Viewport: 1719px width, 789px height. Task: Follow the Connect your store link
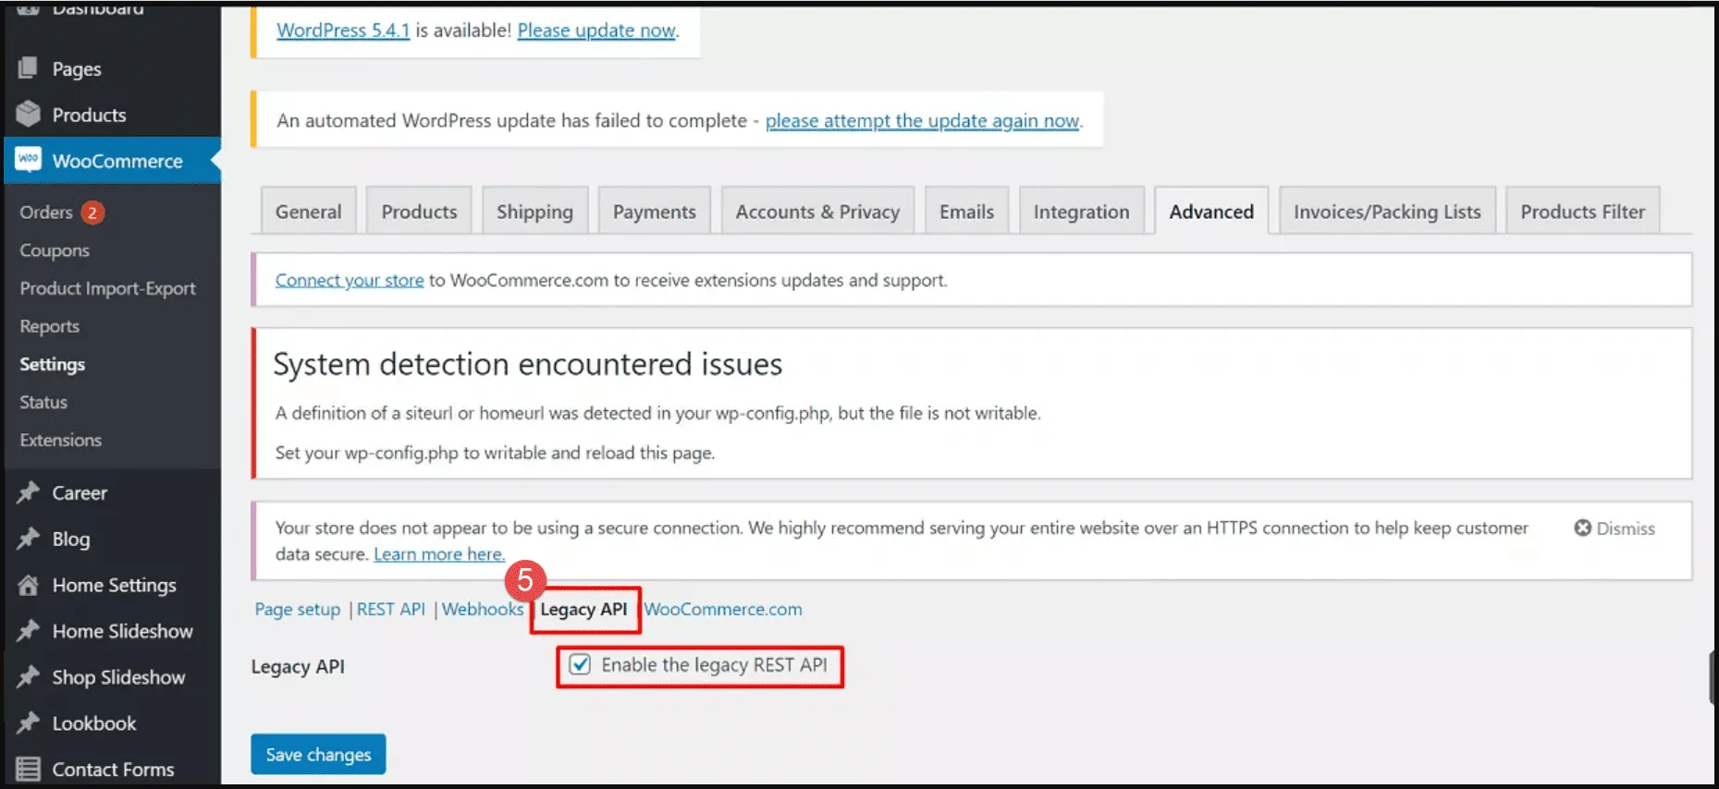coord(349,280)
